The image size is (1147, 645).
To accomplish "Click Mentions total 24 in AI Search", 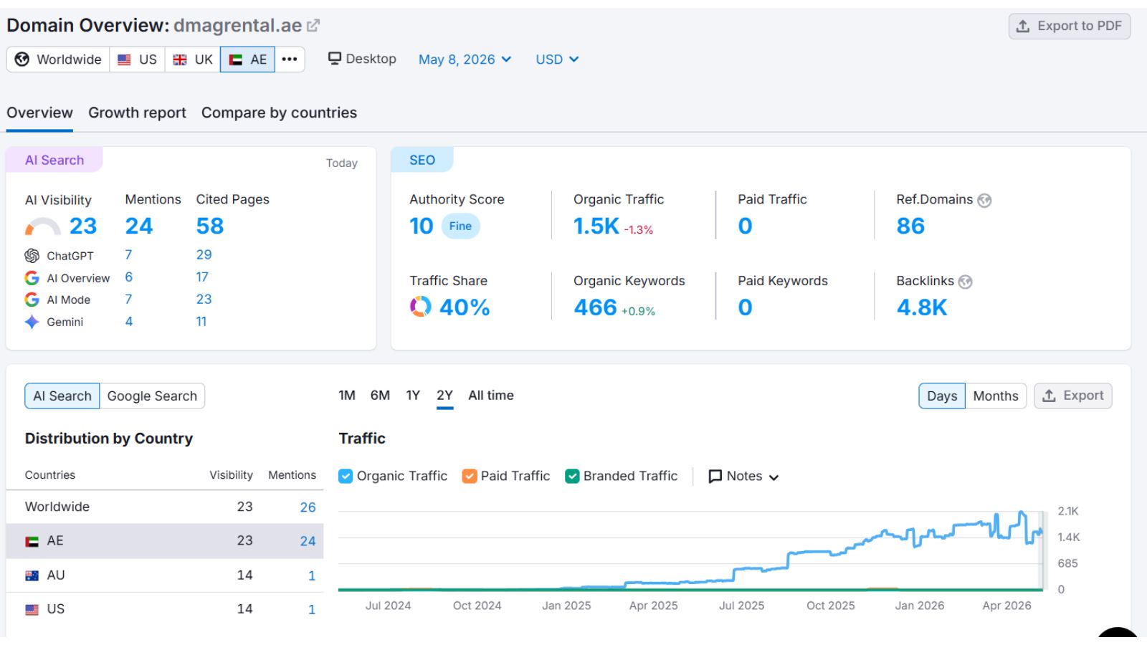I will point(138,226).
